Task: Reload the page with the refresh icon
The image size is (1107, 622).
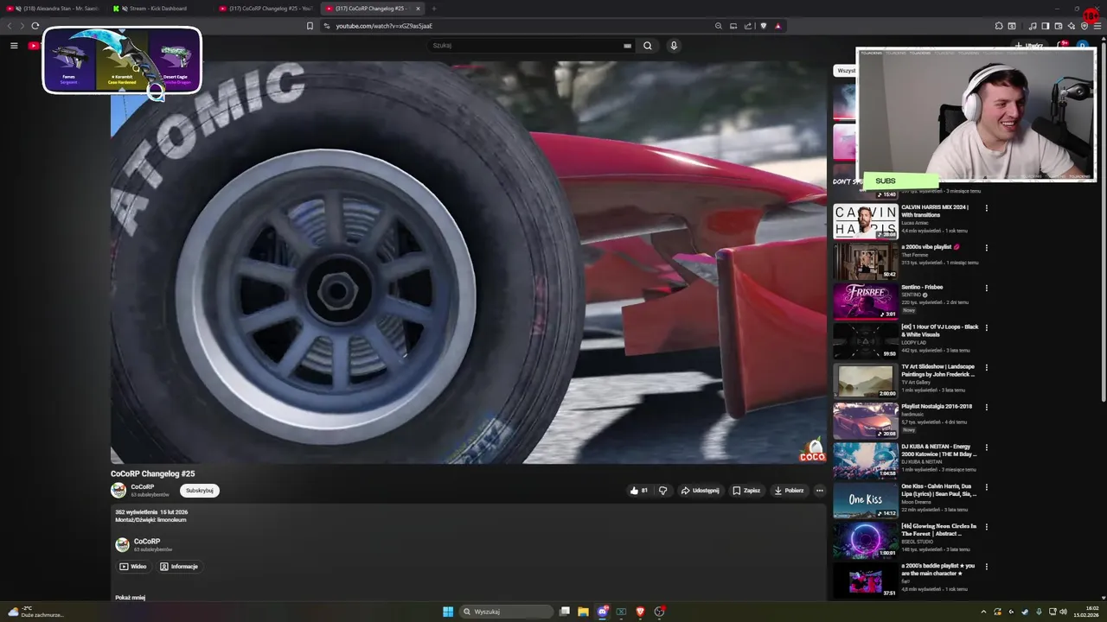Action: click(35, 26)
